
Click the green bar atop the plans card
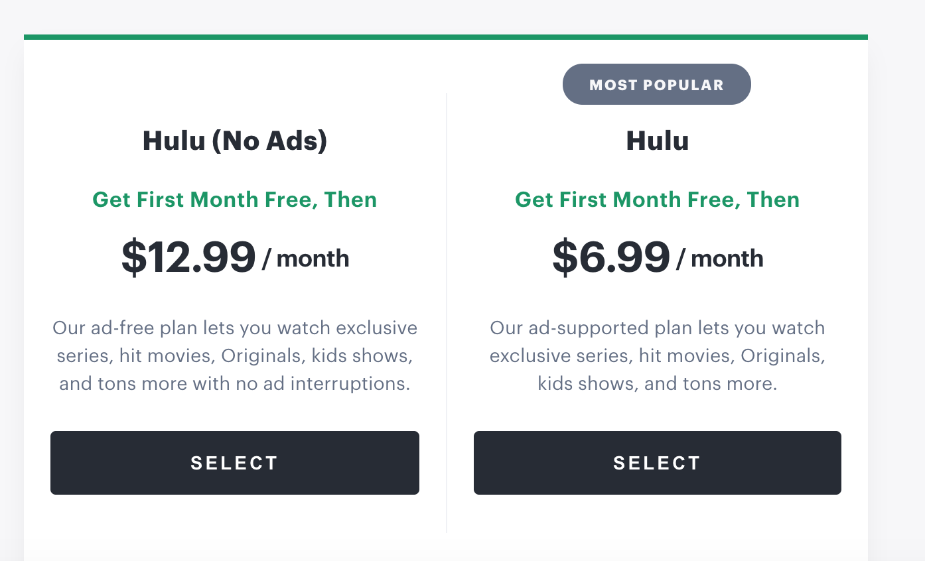point(445,37)
